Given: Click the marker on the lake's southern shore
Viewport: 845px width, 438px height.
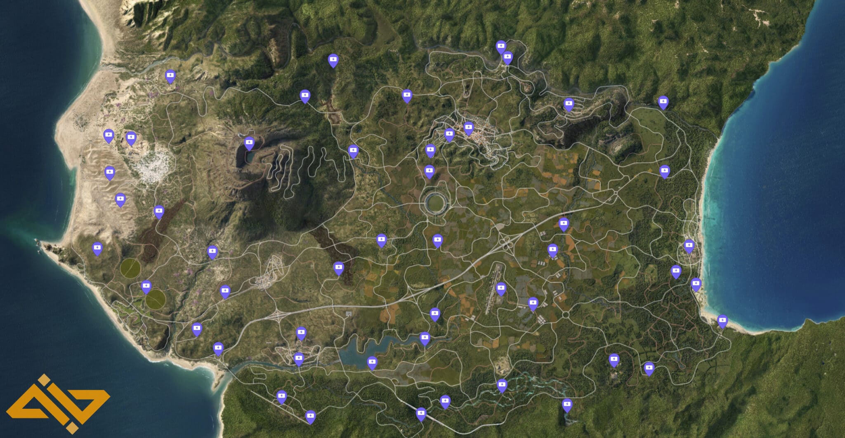Looking at the screenshot, I should click(x=372, y=363).
